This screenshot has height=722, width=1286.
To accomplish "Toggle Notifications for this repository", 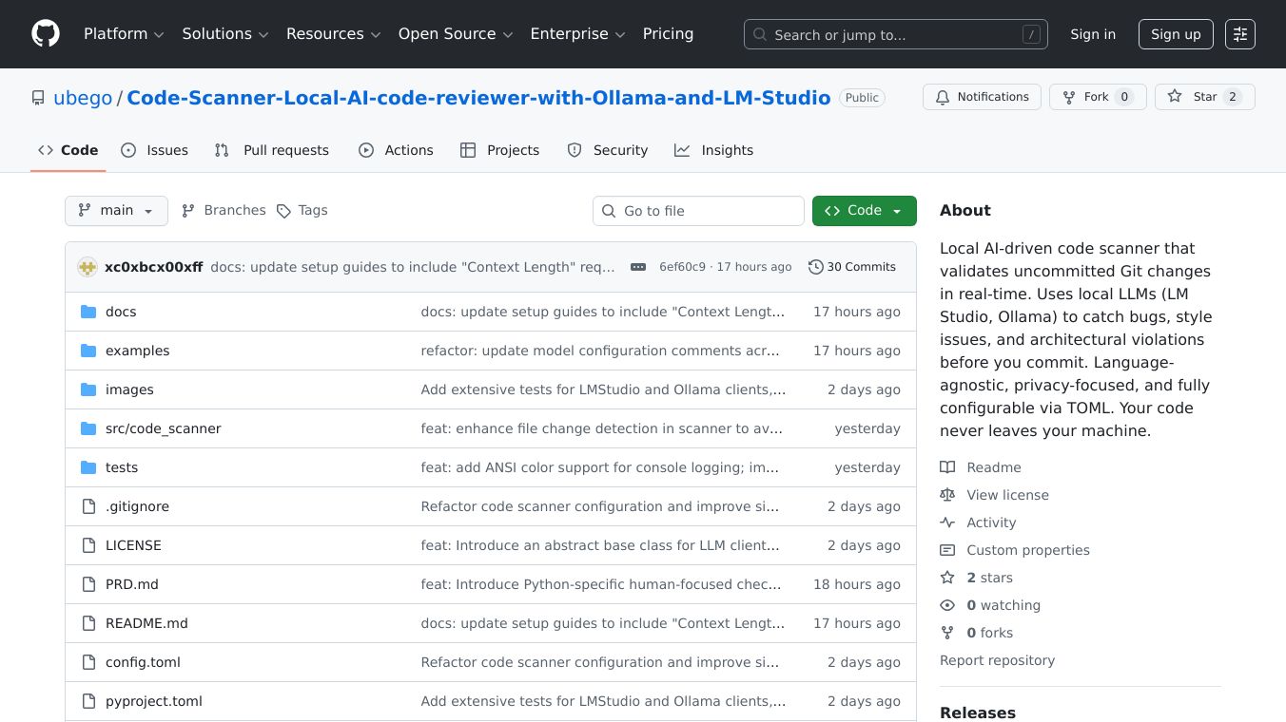I will click(981, 97).
